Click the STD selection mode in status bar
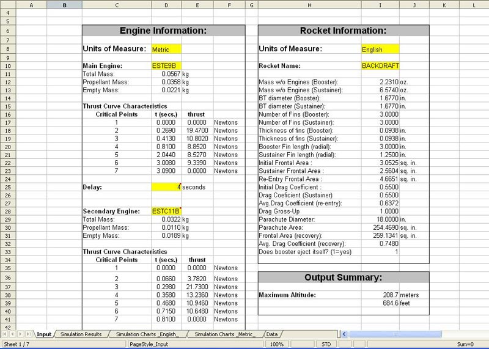This screenshot has width=489, height=349. [x=327, y=344]
